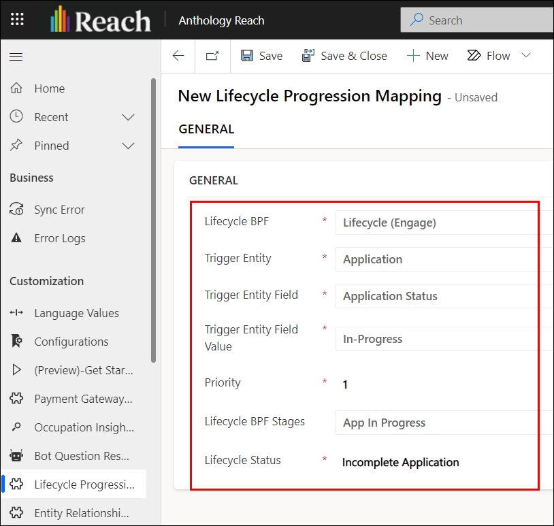This screenshot has height=526, width=554.
Task: Open the app launcher waffle icon
Action: 17,20
